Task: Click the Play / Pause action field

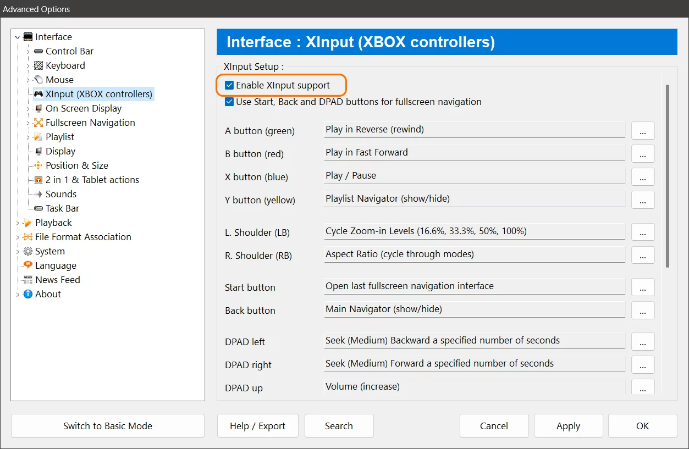Action: [475, 176]
